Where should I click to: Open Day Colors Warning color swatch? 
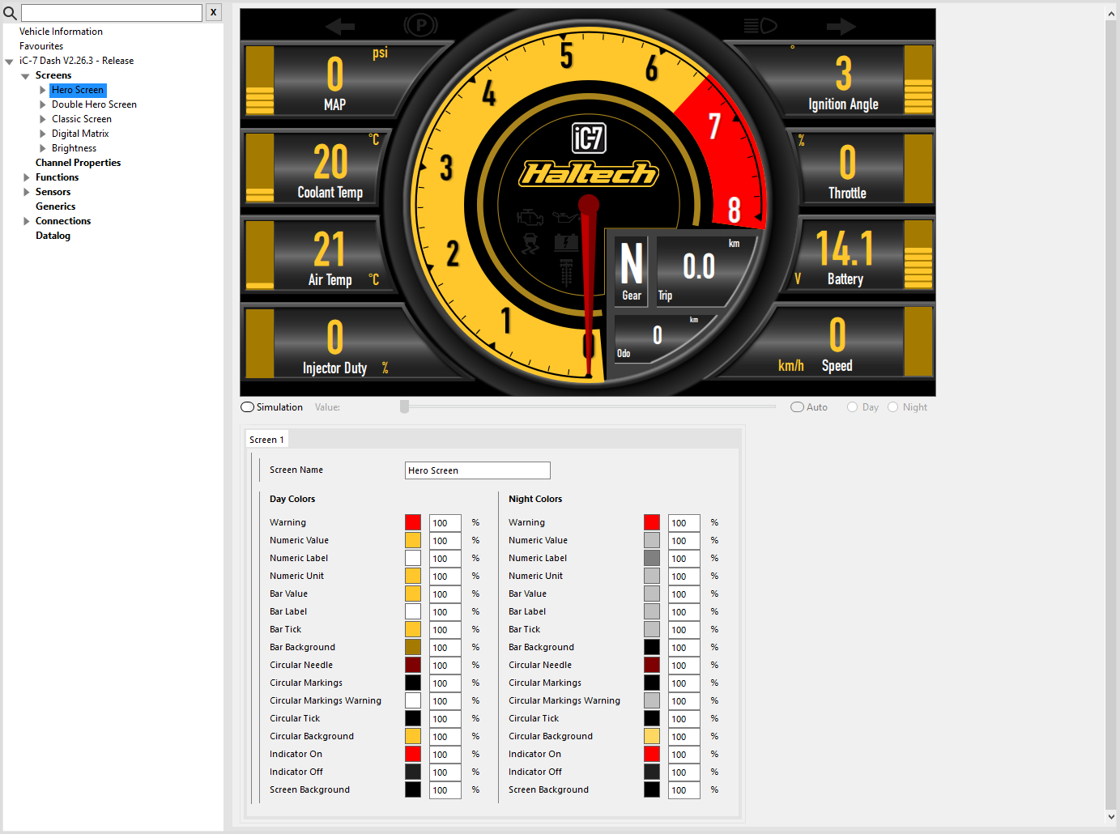[413, 522]
